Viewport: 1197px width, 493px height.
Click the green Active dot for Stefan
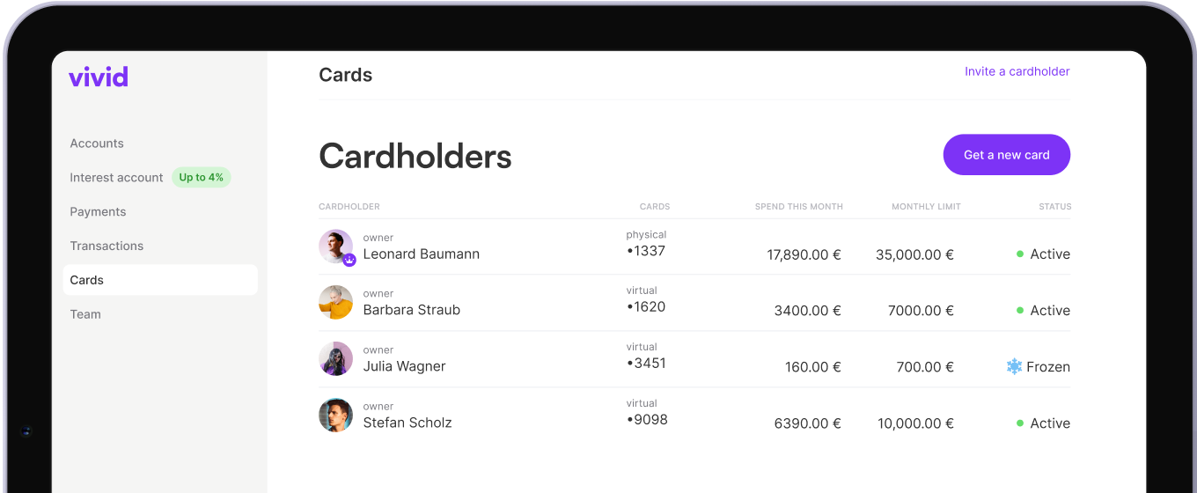tap(1020, 423)
